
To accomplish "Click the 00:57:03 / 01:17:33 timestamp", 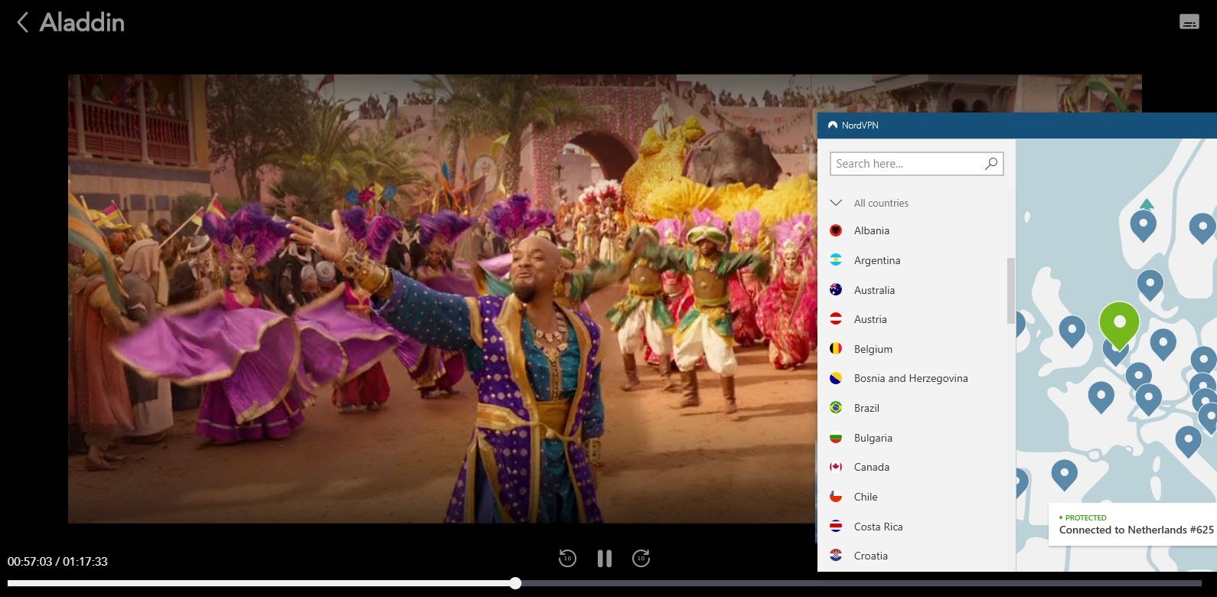I will pyautogui.click(x=57, y=561).
